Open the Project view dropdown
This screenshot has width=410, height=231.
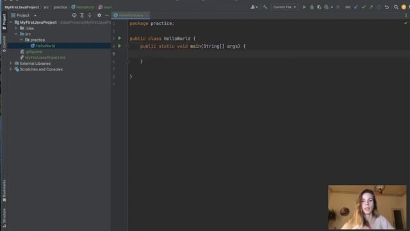(35, 15)
